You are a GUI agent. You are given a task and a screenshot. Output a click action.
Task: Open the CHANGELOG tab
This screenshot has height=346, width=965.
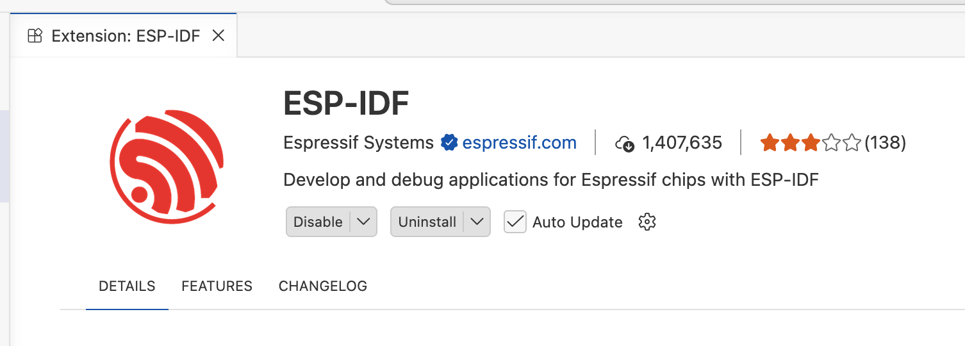(322, 286)
